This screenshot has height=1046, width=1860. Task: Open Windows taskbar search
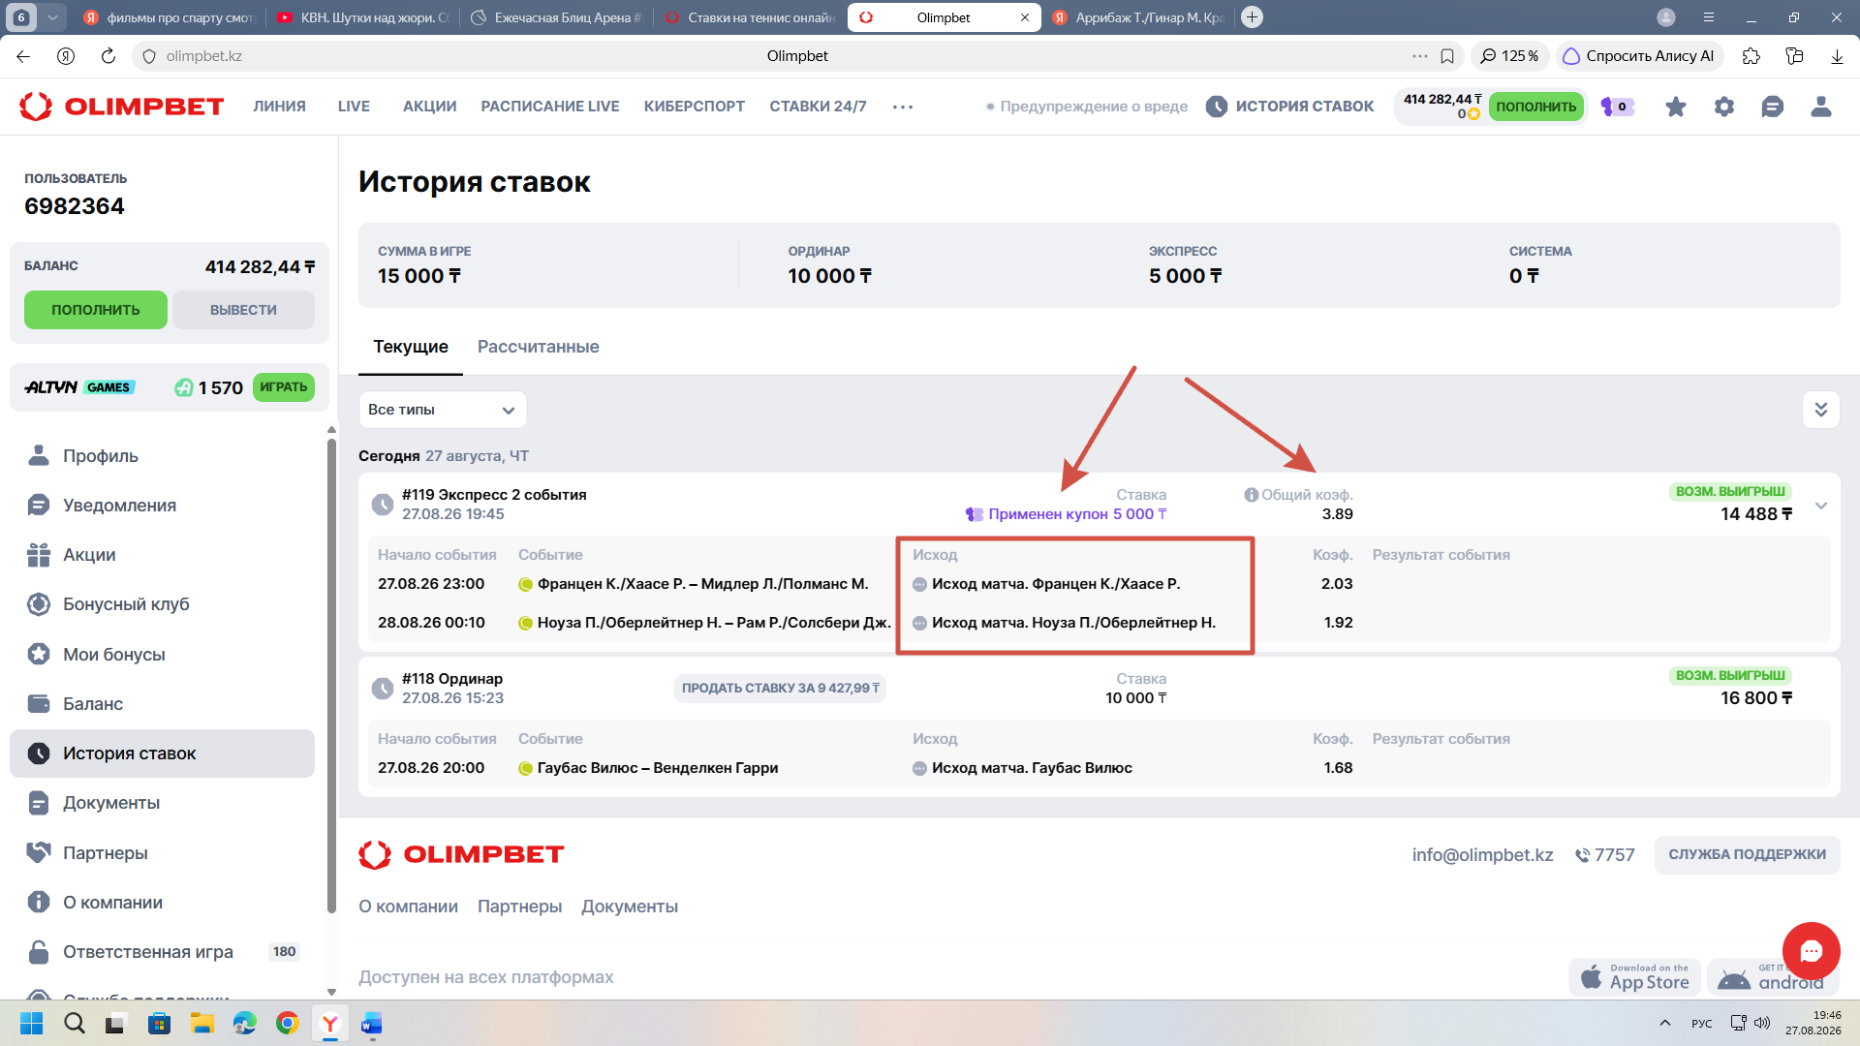pos(75,1023)
